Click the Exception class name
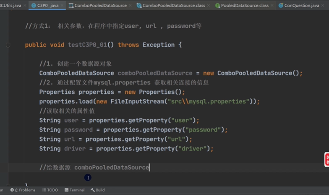Screen dimensions: 329x195 [159, 45]
